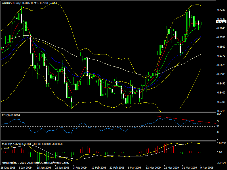Click price scale value 0.6860

pos(221,46)
